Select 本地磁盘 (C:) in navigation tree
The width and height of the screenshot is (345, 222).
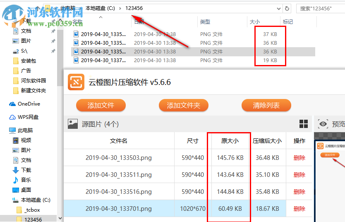point(36,200)
